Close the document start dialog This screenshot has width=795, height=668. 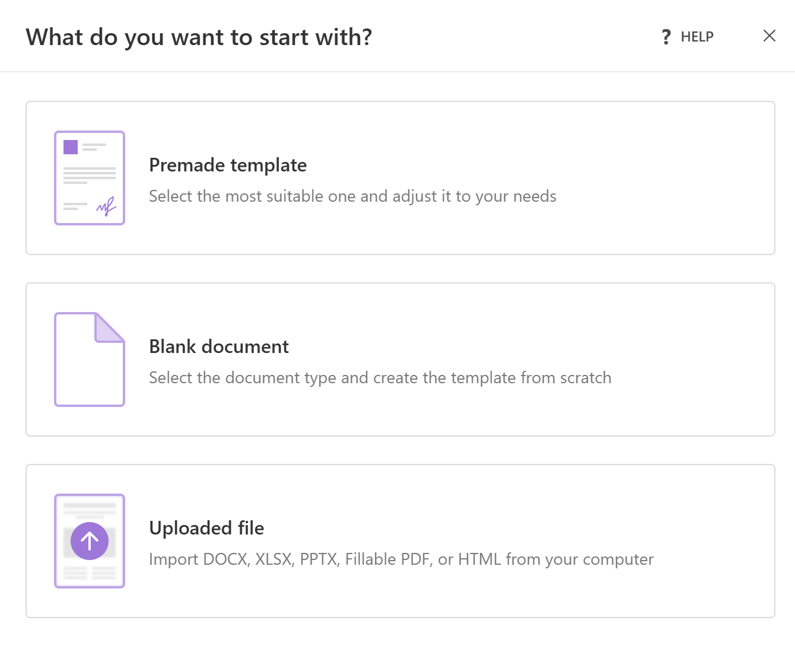pos(769,36)
